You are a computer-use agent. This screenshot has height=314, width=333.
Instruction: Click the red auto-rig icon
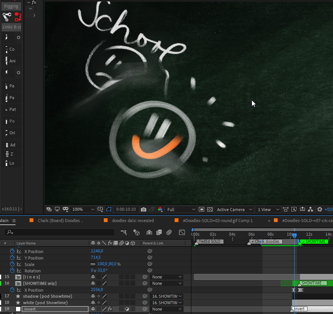coord(18,17)
